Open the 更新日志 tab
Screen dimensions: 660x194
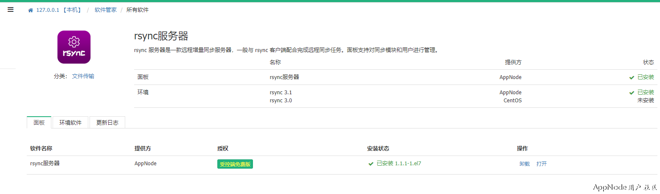pyautogui.click(x=107, y=123)
